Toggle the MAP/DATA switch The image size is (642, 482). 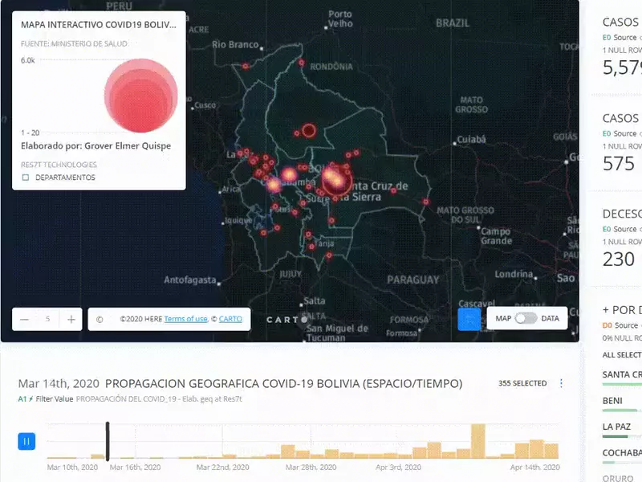(526, 318)
